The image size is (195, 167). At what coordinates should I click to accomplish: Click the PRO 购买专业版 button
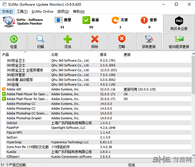(x=179, y=23)
